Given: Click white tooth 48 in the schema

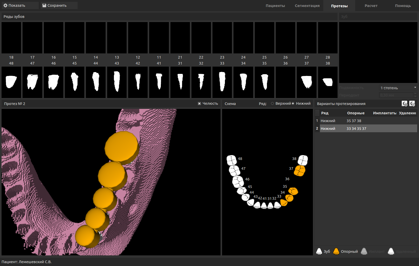Looking at the screenshot, I should 231,160.
